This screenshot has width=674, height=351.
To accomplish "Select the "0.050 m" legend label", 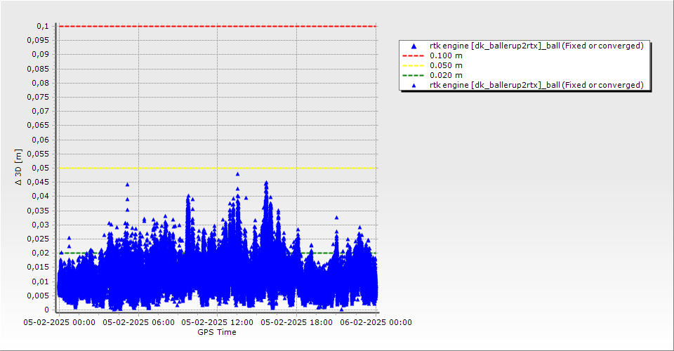I will (x=447, y=66).
